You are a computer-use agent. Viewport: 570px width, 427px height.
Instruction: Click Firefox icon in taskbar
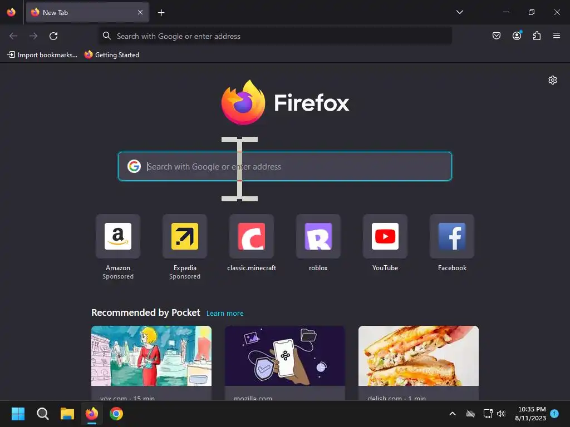(x=92, y=414)
